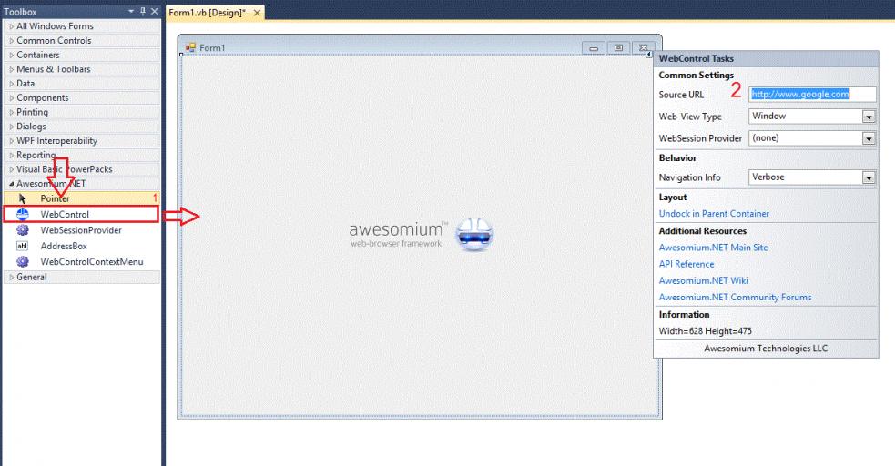
Task: Open Awesomium.NET Community Forums link
Action: (735, 298)
